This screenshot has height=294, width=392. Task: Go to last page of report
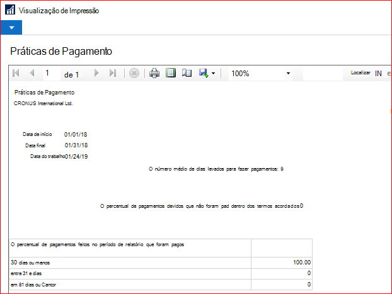[x=113, y=73]
